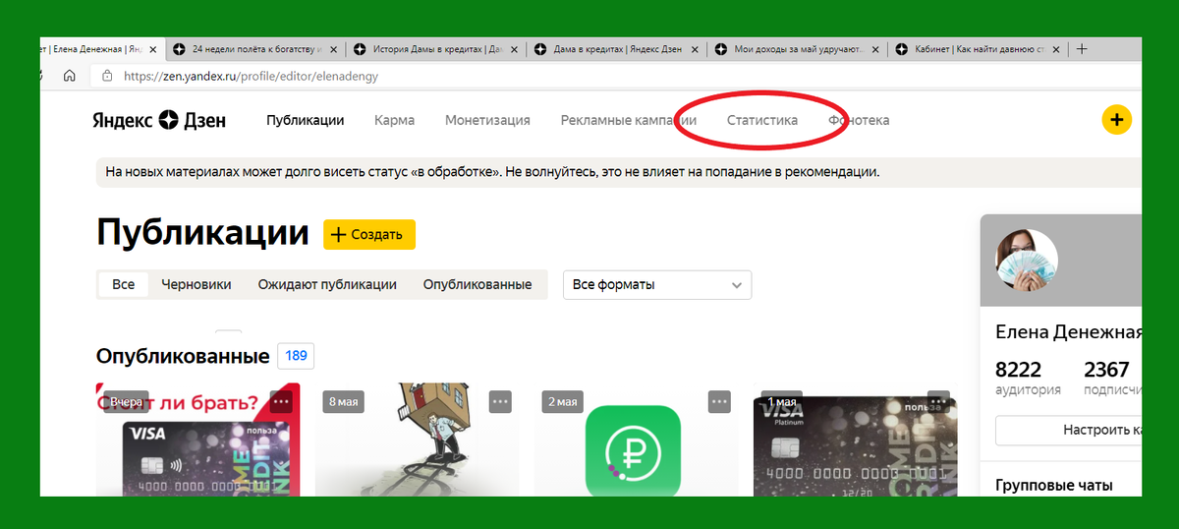Filter by Опубликованные
The image size is (1179, 529).
[x=477, y=284]
